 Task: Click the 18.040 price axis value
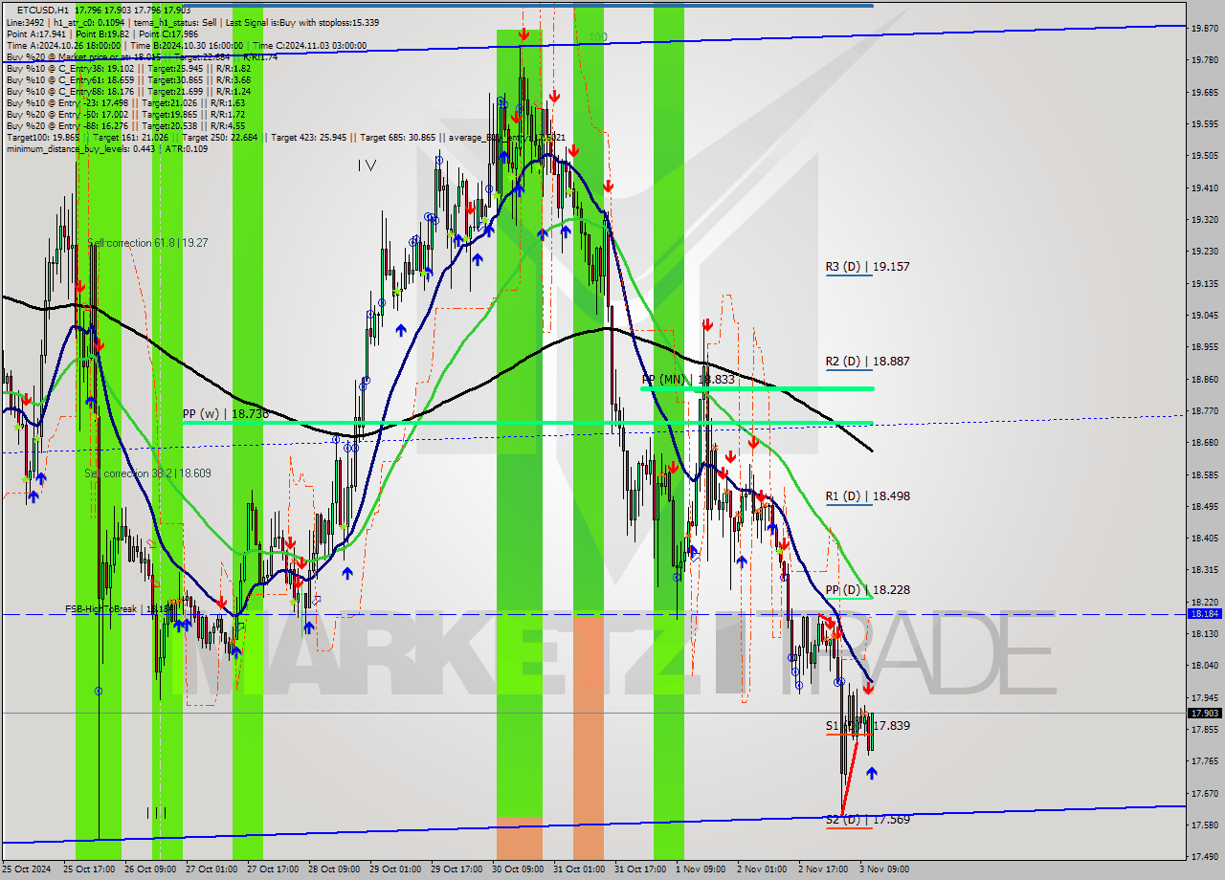point(1204,665)
